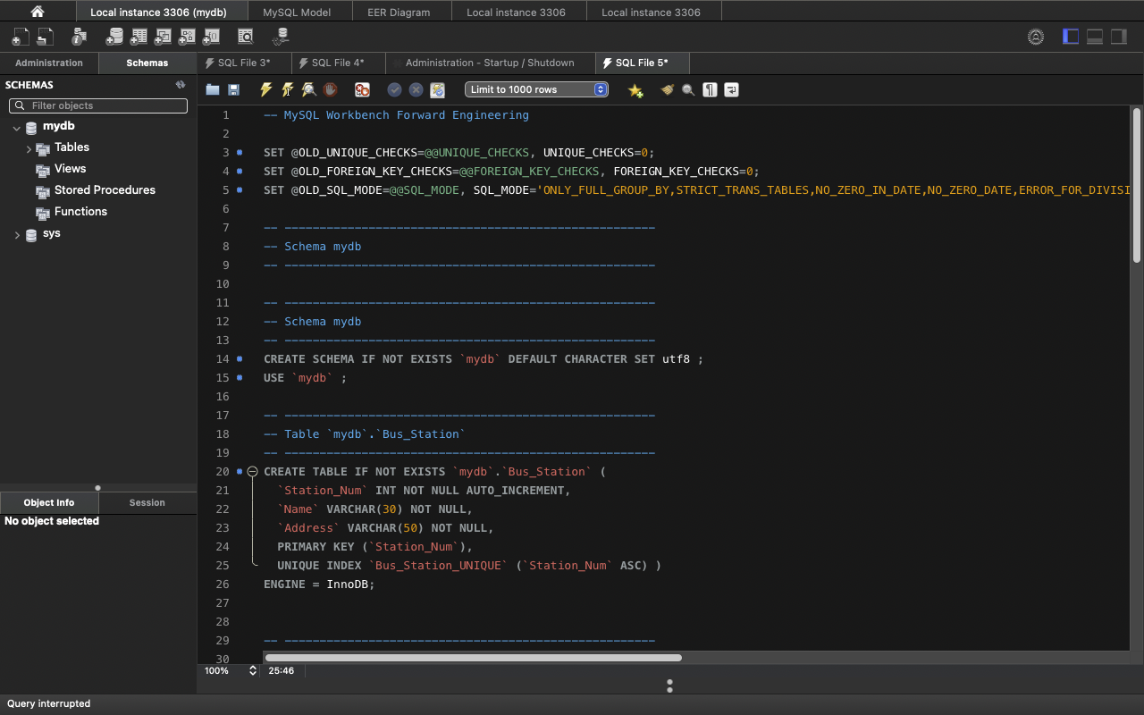
Task: Toggle the left sidebar panel visibility
Action: coord(1071,37)
